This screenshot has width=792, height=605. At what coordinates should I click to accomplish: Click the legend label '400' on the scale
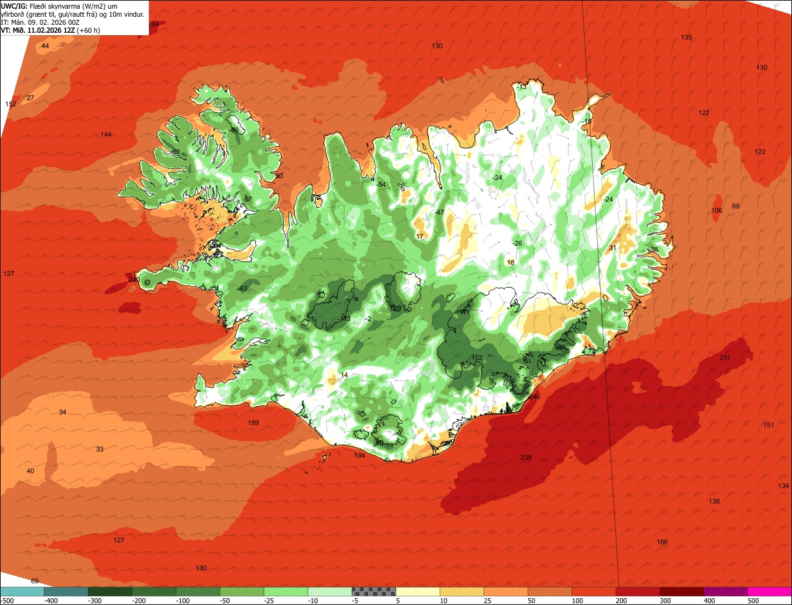pos(710,601)
